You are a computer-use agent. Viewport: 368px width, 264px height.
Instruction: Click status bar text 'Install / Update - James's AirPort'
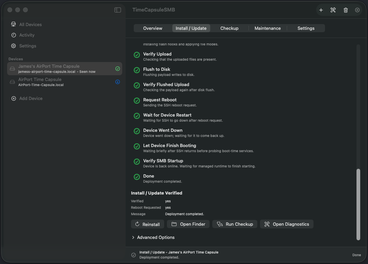pyautogui.click(x=179, y=252)
